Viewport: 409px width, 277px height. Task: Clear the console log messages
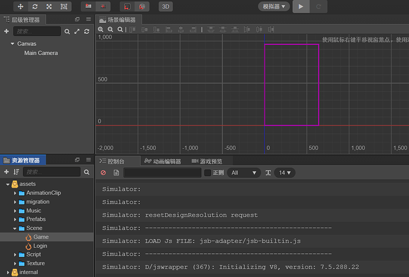(103, 173)
